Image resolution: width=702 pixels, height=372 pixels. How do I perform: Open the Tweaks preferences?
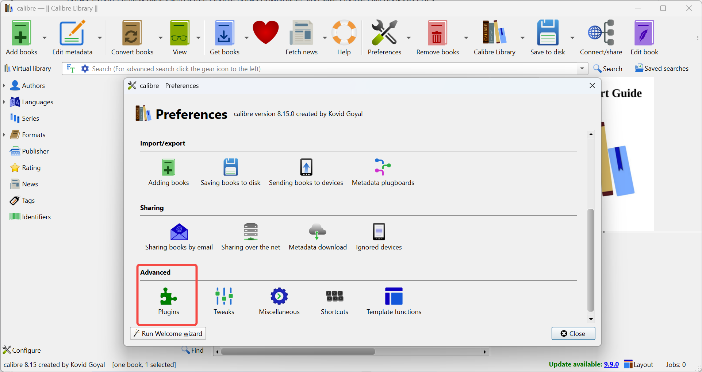224,301
